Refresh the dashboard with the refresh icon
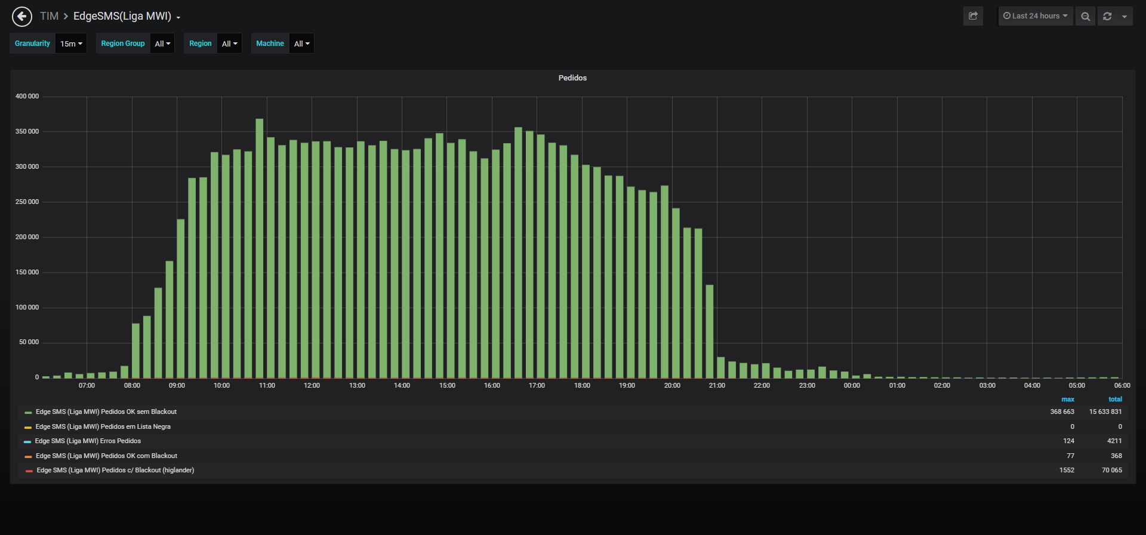 (1107, 16)
